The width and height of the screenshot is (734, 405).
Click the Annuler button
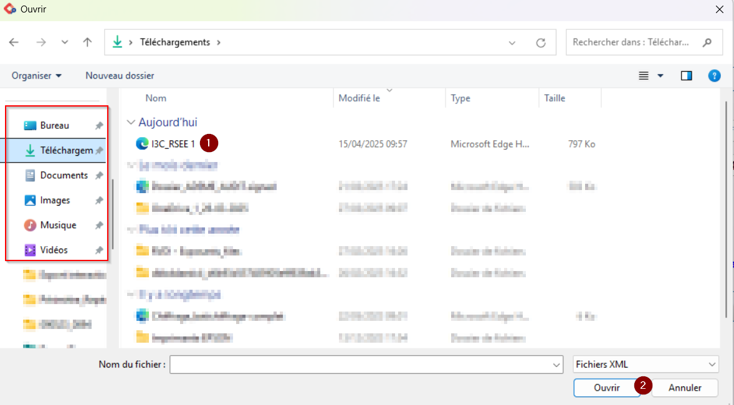point(685,388)
